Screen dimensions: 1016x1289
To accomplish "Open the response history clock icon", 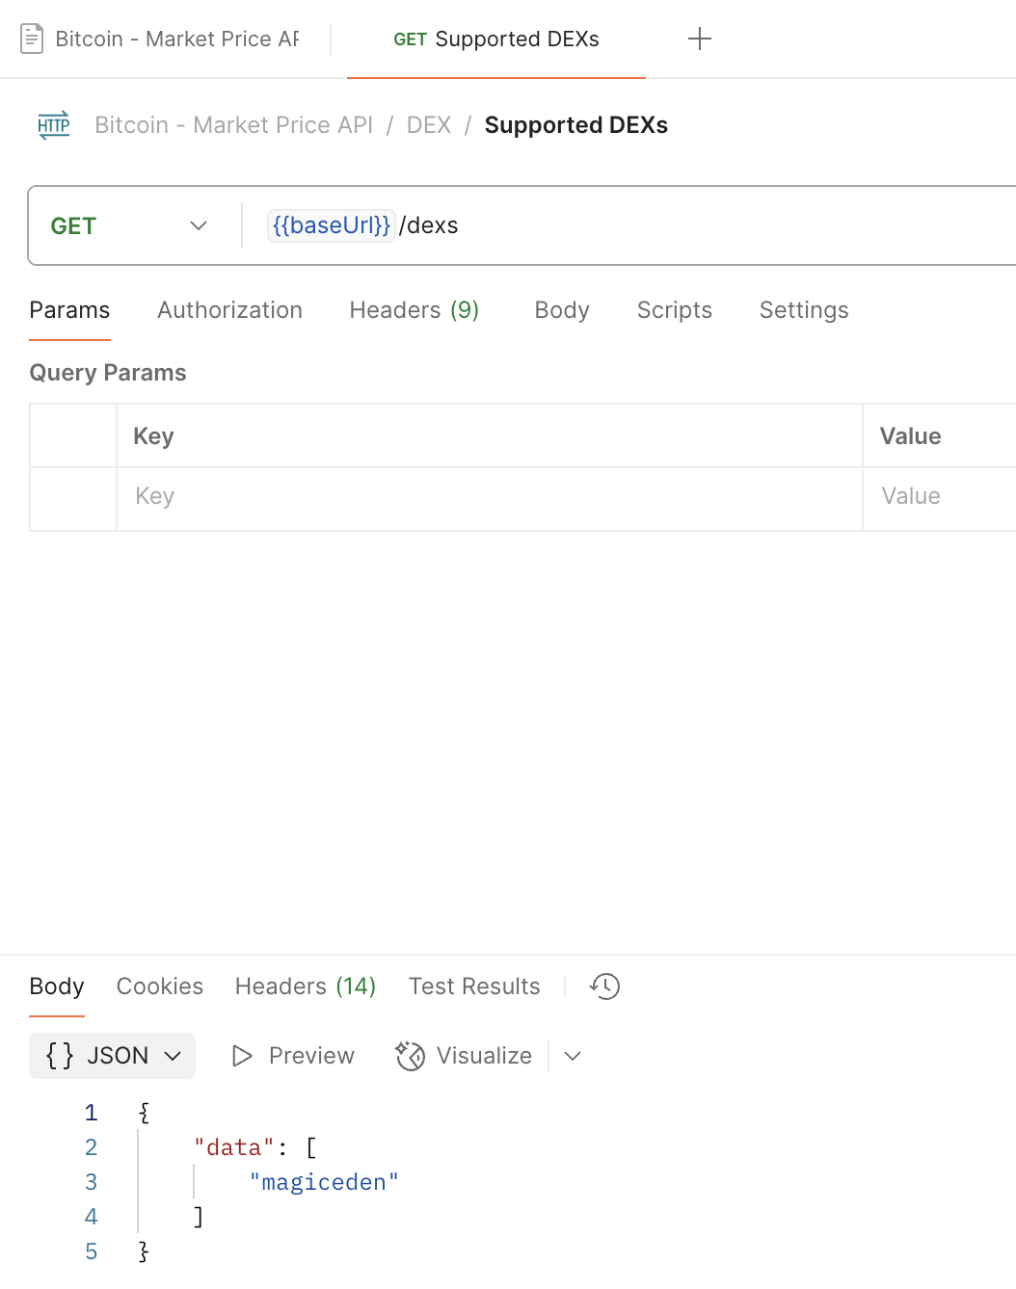I will coord(605,986).
